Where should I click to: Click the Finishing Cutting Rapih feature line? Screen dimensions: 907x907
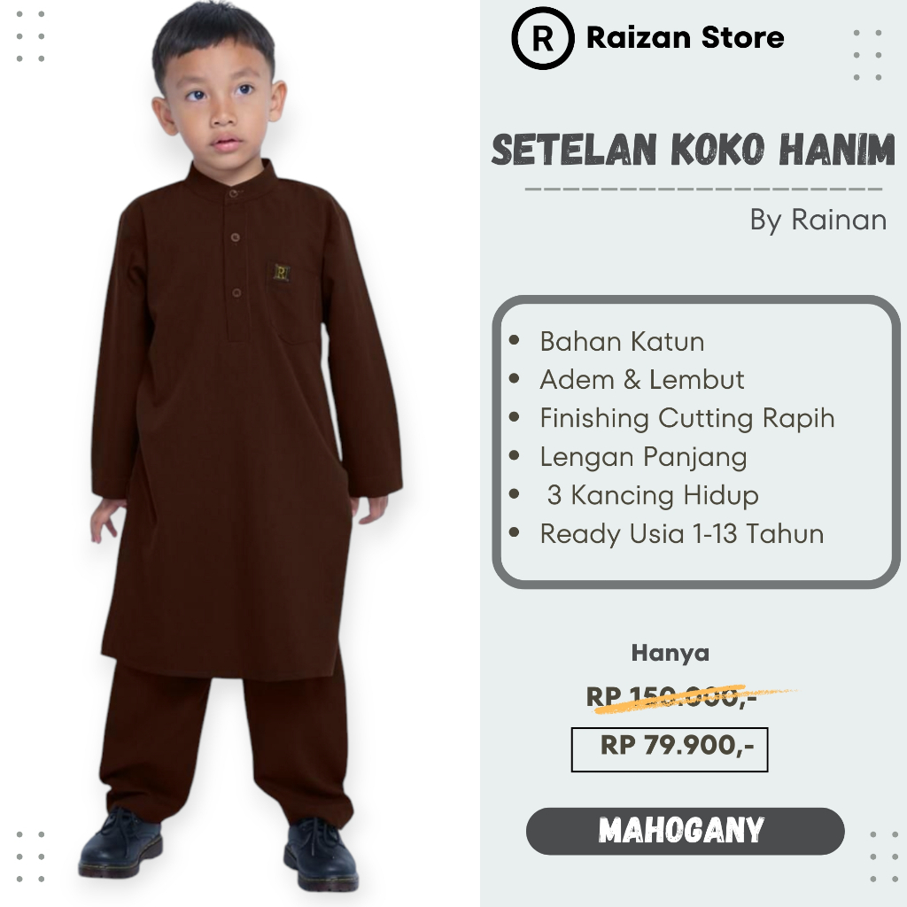click(687, 418)
